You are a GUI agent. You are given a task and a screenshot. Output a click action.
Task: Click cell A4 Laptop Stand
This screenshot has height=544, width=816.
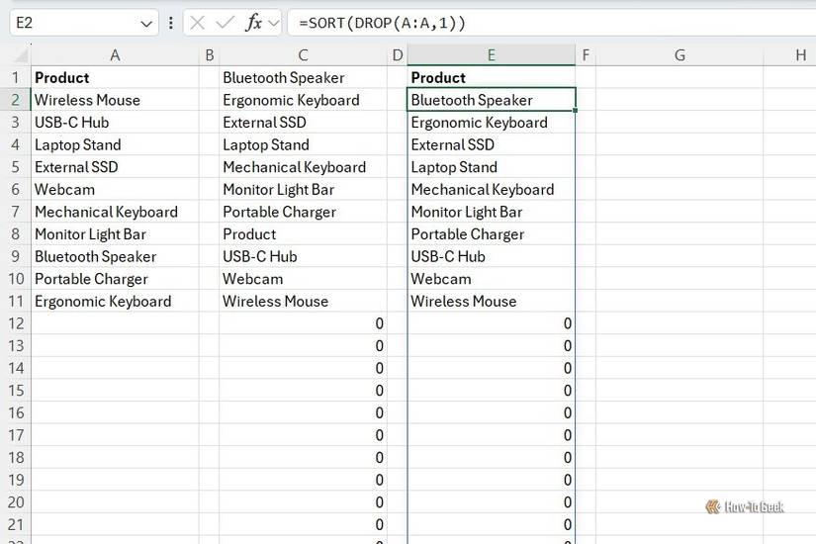115,144
